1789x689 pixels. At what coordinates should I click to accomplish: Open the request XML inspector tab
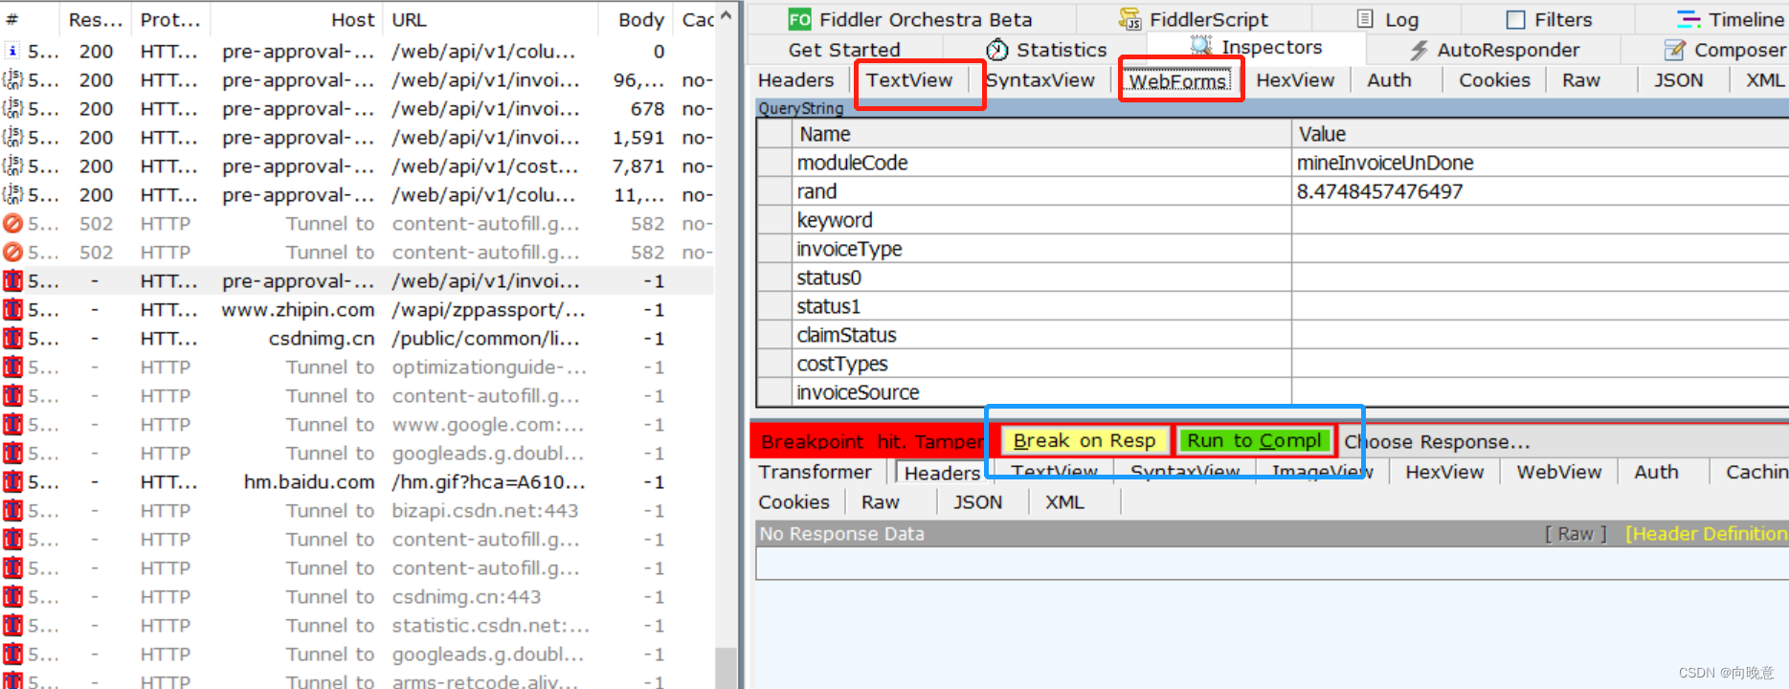(x=1764, y=80)
